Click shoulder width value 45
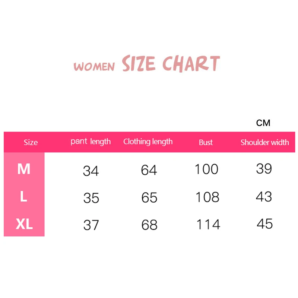Image resolution: width=298 pixels, height=298 pixels. coord(265,224)
